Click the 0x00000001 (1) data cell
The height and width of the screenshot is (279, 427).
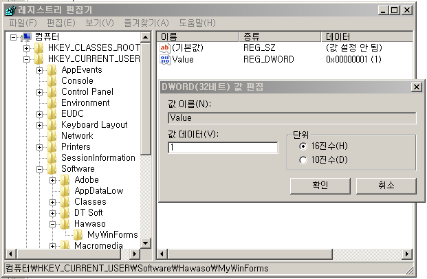[353, 59]
